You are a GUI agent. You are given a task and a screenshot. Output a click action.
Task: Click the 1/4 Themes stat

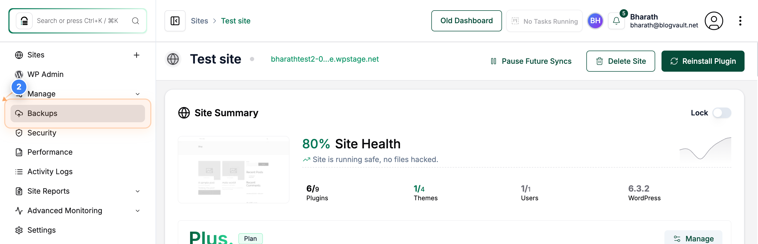426,193
